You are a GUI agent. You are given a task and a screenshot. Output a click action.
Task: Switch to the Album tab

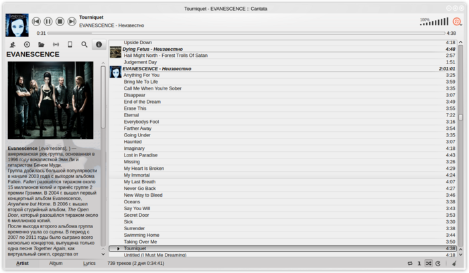pyautogui.click(x=56, y=263)
